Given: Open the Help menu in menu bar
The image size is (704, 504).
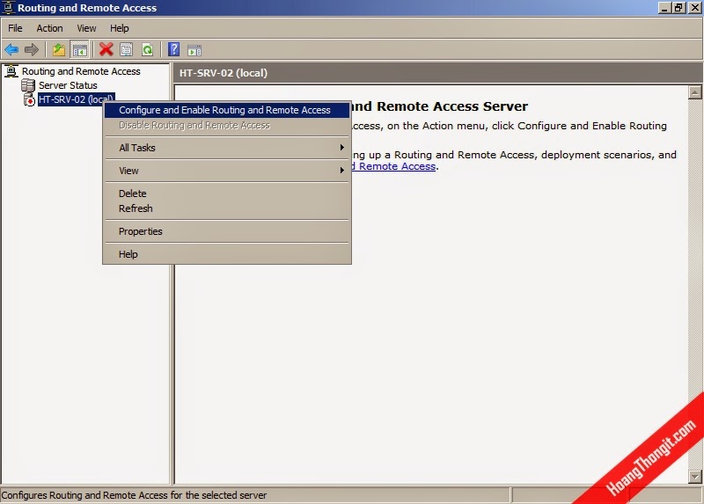Looking at the screenshot, I should [x=120, y=28].
